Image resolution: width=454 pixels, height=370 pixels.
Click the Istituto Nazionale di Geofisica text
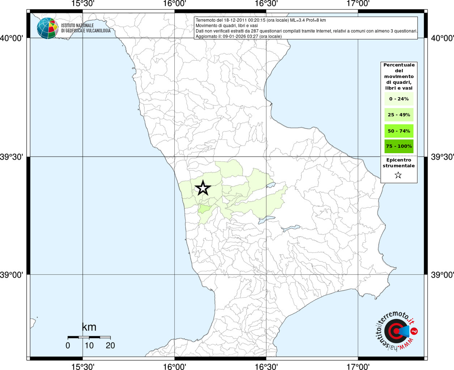click(x=85, y=28)
